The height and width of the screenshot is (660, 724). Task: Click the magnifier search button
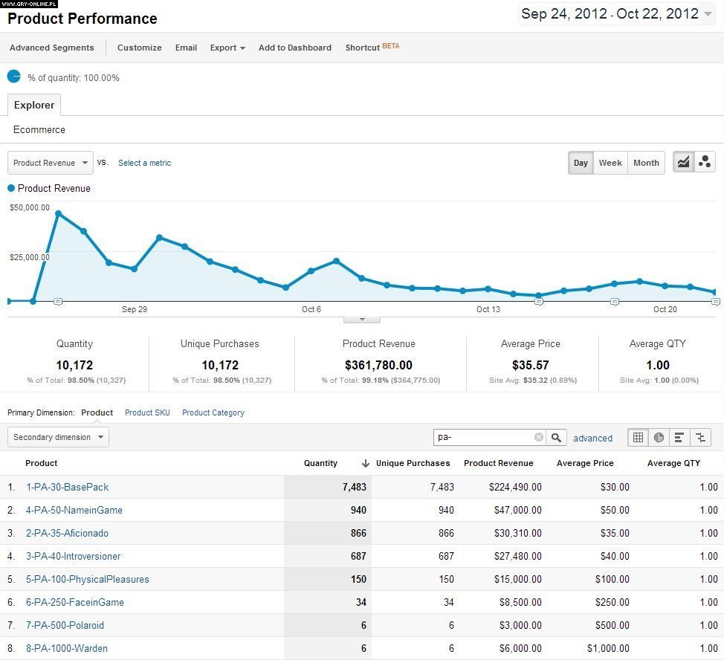pyautogui.click(x=556, y=437)
